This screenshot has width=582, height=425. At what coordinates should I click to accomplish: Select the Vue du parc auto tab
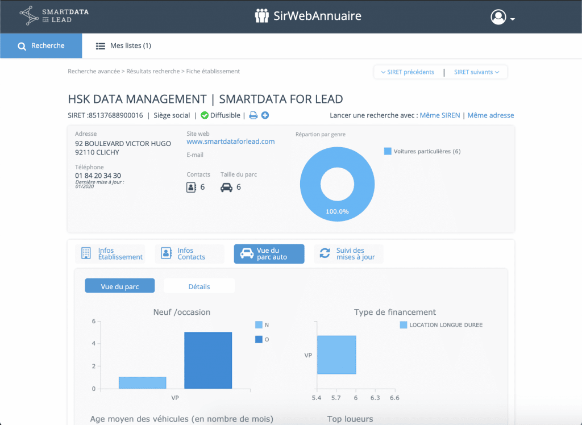269,254
